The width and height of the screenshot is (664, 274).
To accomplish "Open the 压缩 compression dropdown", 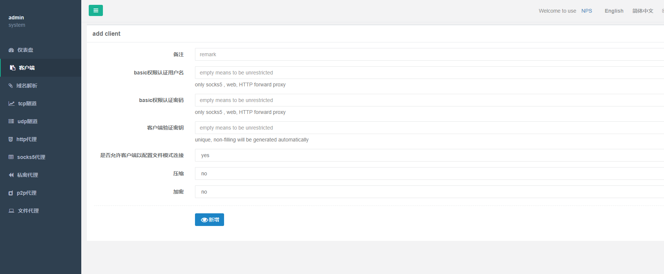I will coord(429,173).
